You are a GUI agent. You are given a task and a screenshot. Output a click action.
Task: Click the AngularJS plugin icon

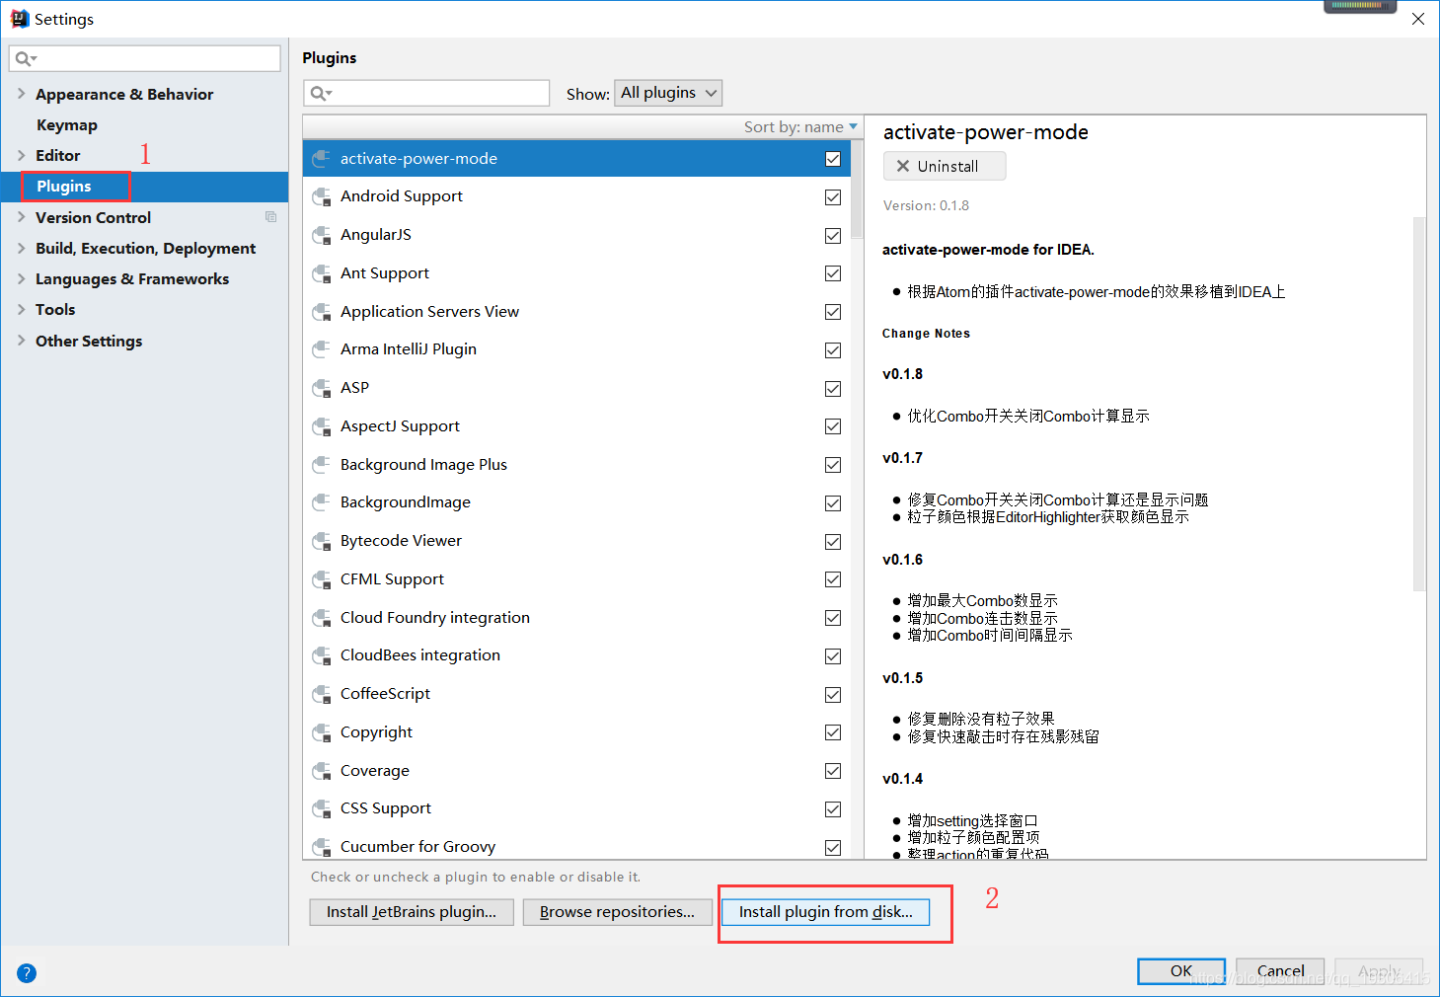tap(321, 235)
